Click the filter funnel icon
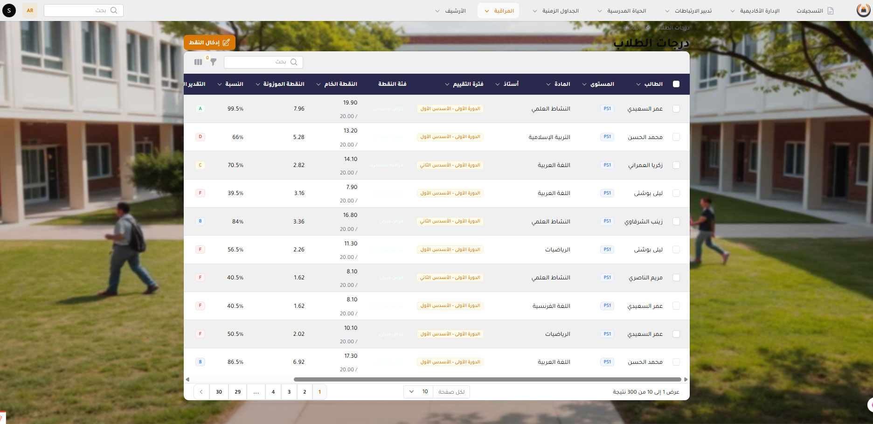The image size is (873, 424). (213, 62)
